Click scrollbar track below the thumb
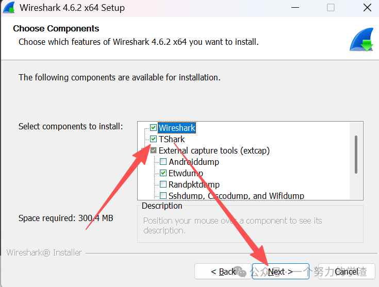 click(x=356, y=187)
